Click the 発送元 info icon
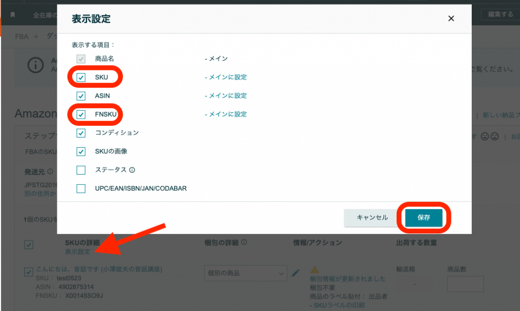 (50, 171)
